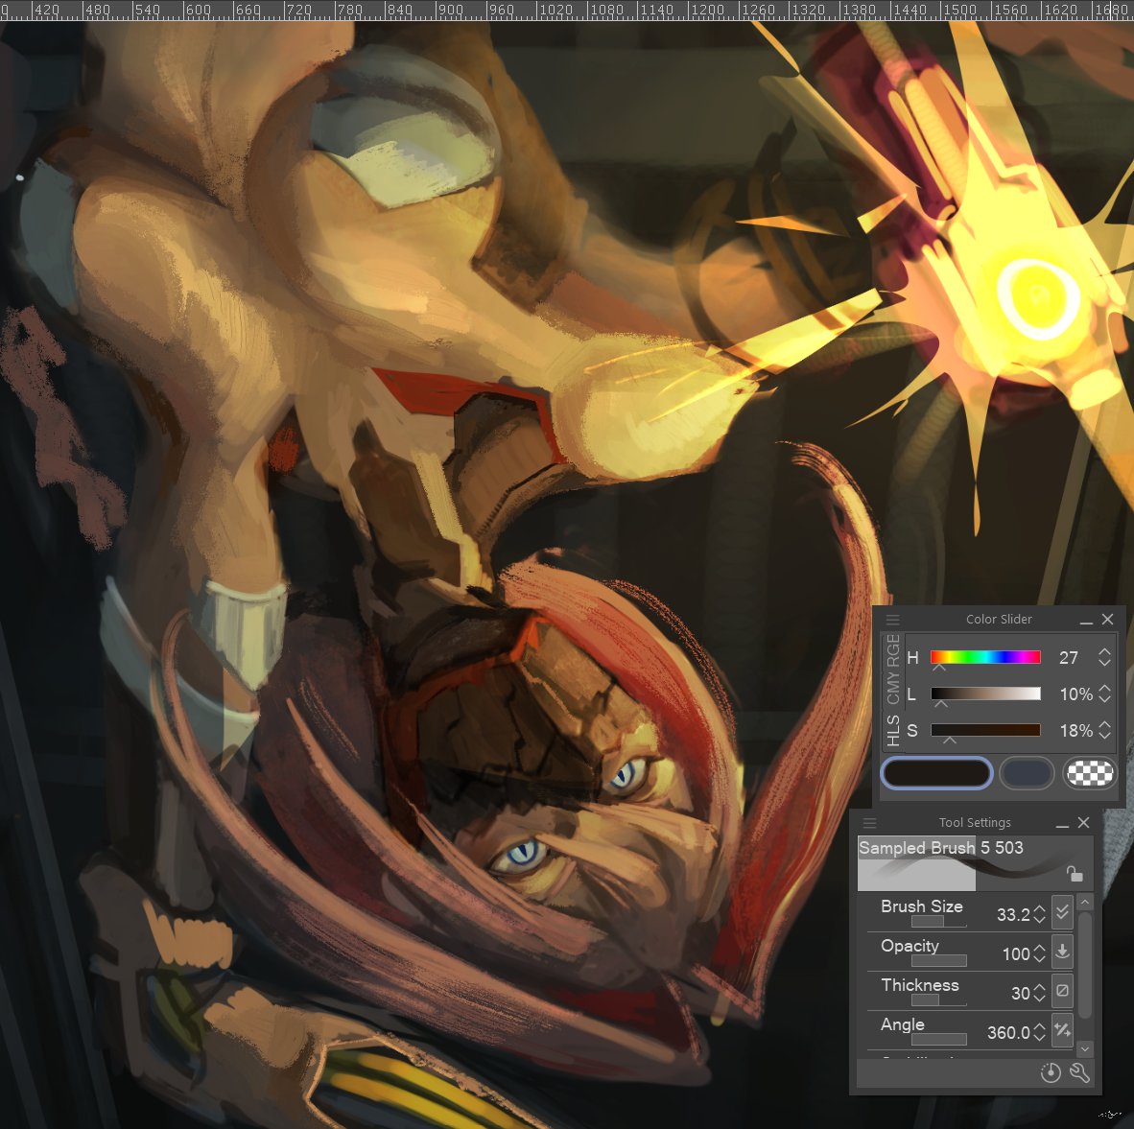Image resolution: width=1134 pixels, height=1129 pixels.
Task: Select the transparent color swatch
Action: 1089,773
